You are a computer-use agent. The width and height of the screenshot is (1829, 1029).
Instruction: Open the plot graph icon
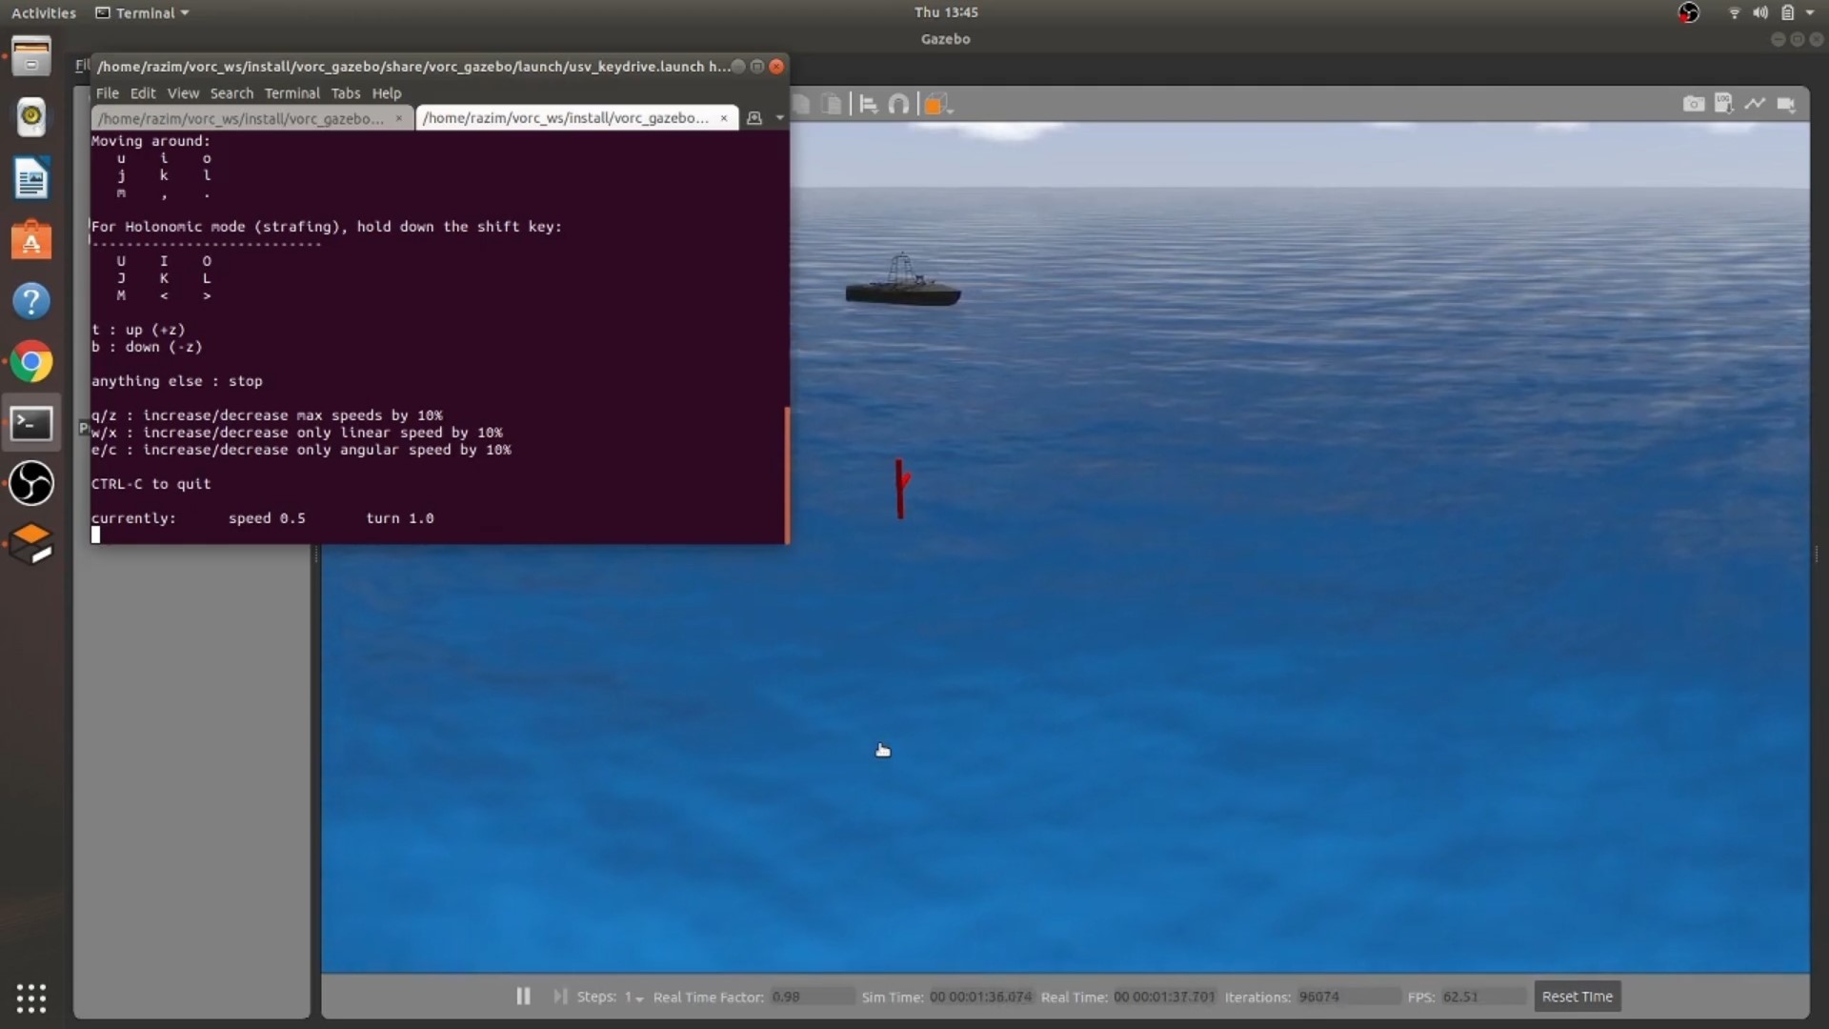tap(1755, 103)
